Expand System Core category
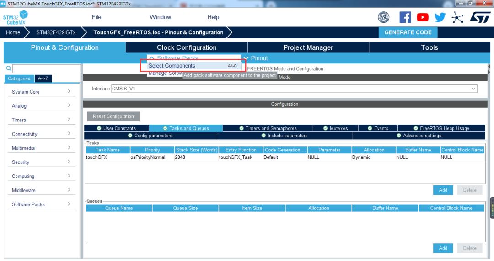This screenshot has width=494, height=261. (41, 92)
